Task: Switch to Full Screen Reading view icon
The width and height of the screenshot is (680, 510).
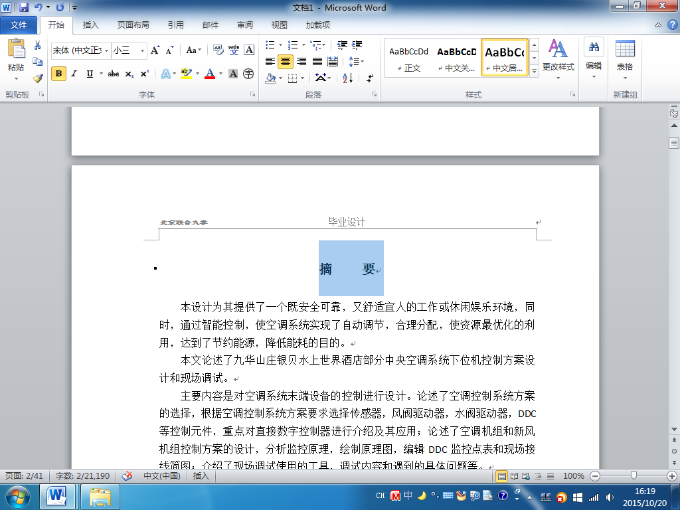Action: 515,476
